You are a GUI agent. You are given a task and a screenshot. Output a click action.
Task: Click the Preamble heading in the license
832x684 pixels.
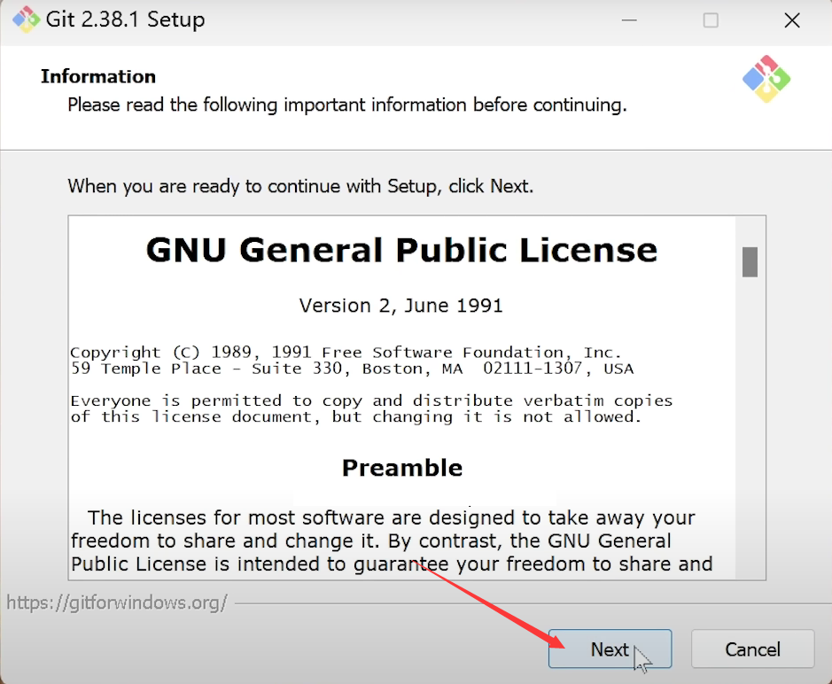click(401, 468)
